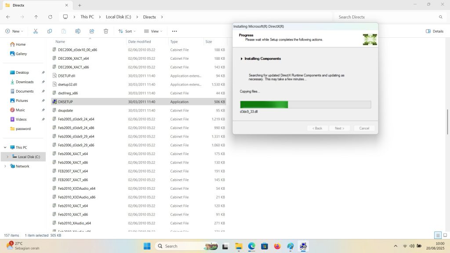This screenshot has height=253, width=450.
Task: Click the Wi-Fi network tray icon
Action: [x=405, y=246]
